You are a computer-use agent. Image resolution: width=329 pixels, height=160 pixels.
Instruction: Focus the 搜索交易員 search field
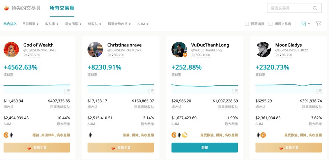tap(294, 8)
